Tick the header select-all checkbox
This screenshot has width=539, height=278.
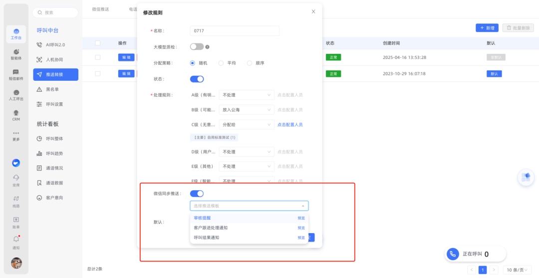[x=98, y=43]
